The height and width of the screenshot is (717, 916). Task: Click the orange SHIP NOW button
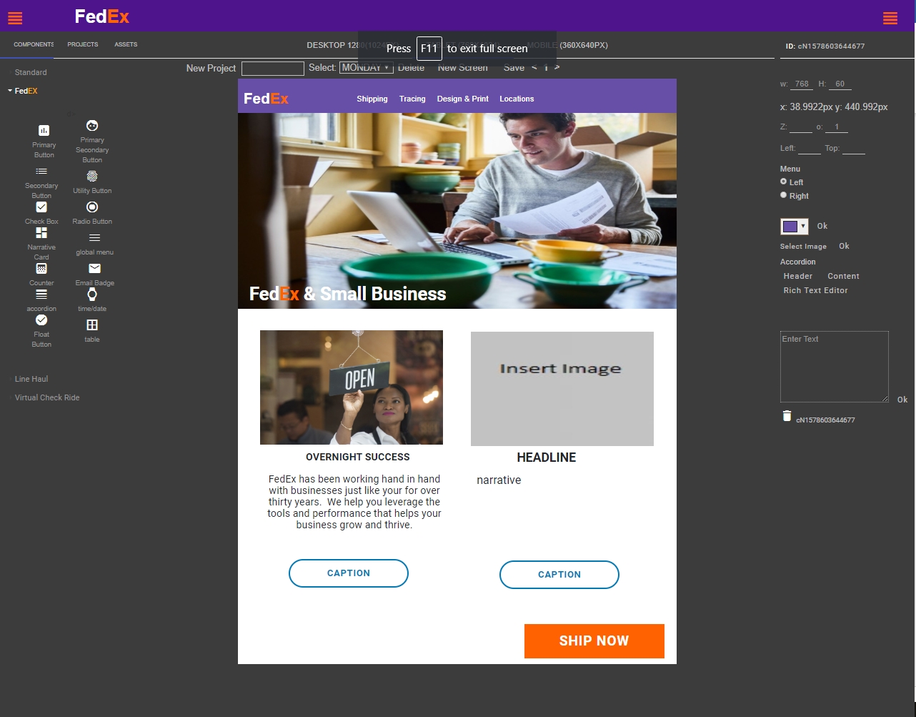(594, 641)
